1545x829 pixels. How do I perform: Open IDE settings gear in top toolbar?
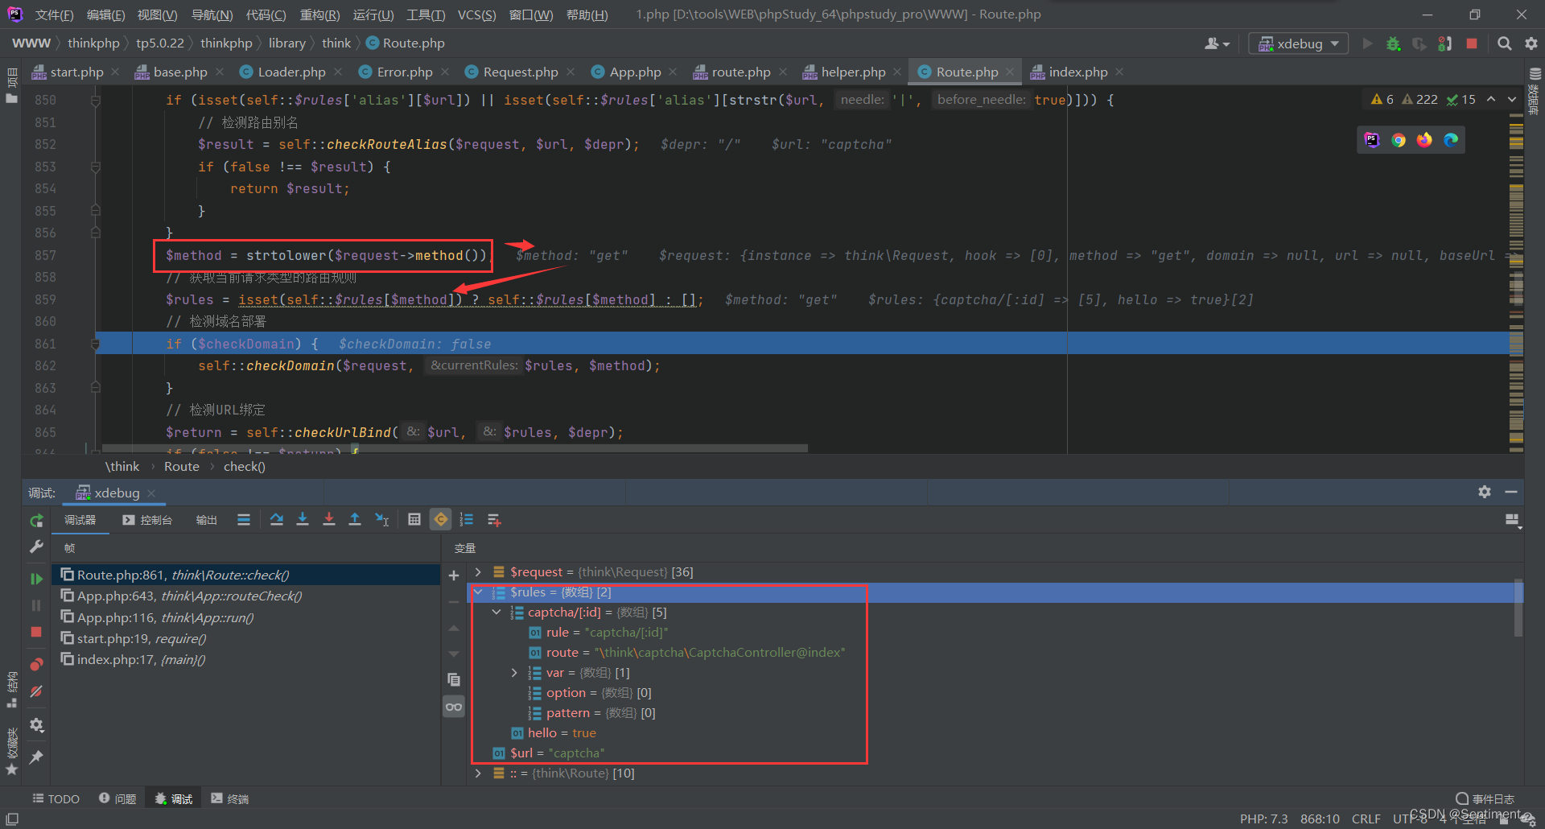pyautogui.click(x=1531, y=43)
